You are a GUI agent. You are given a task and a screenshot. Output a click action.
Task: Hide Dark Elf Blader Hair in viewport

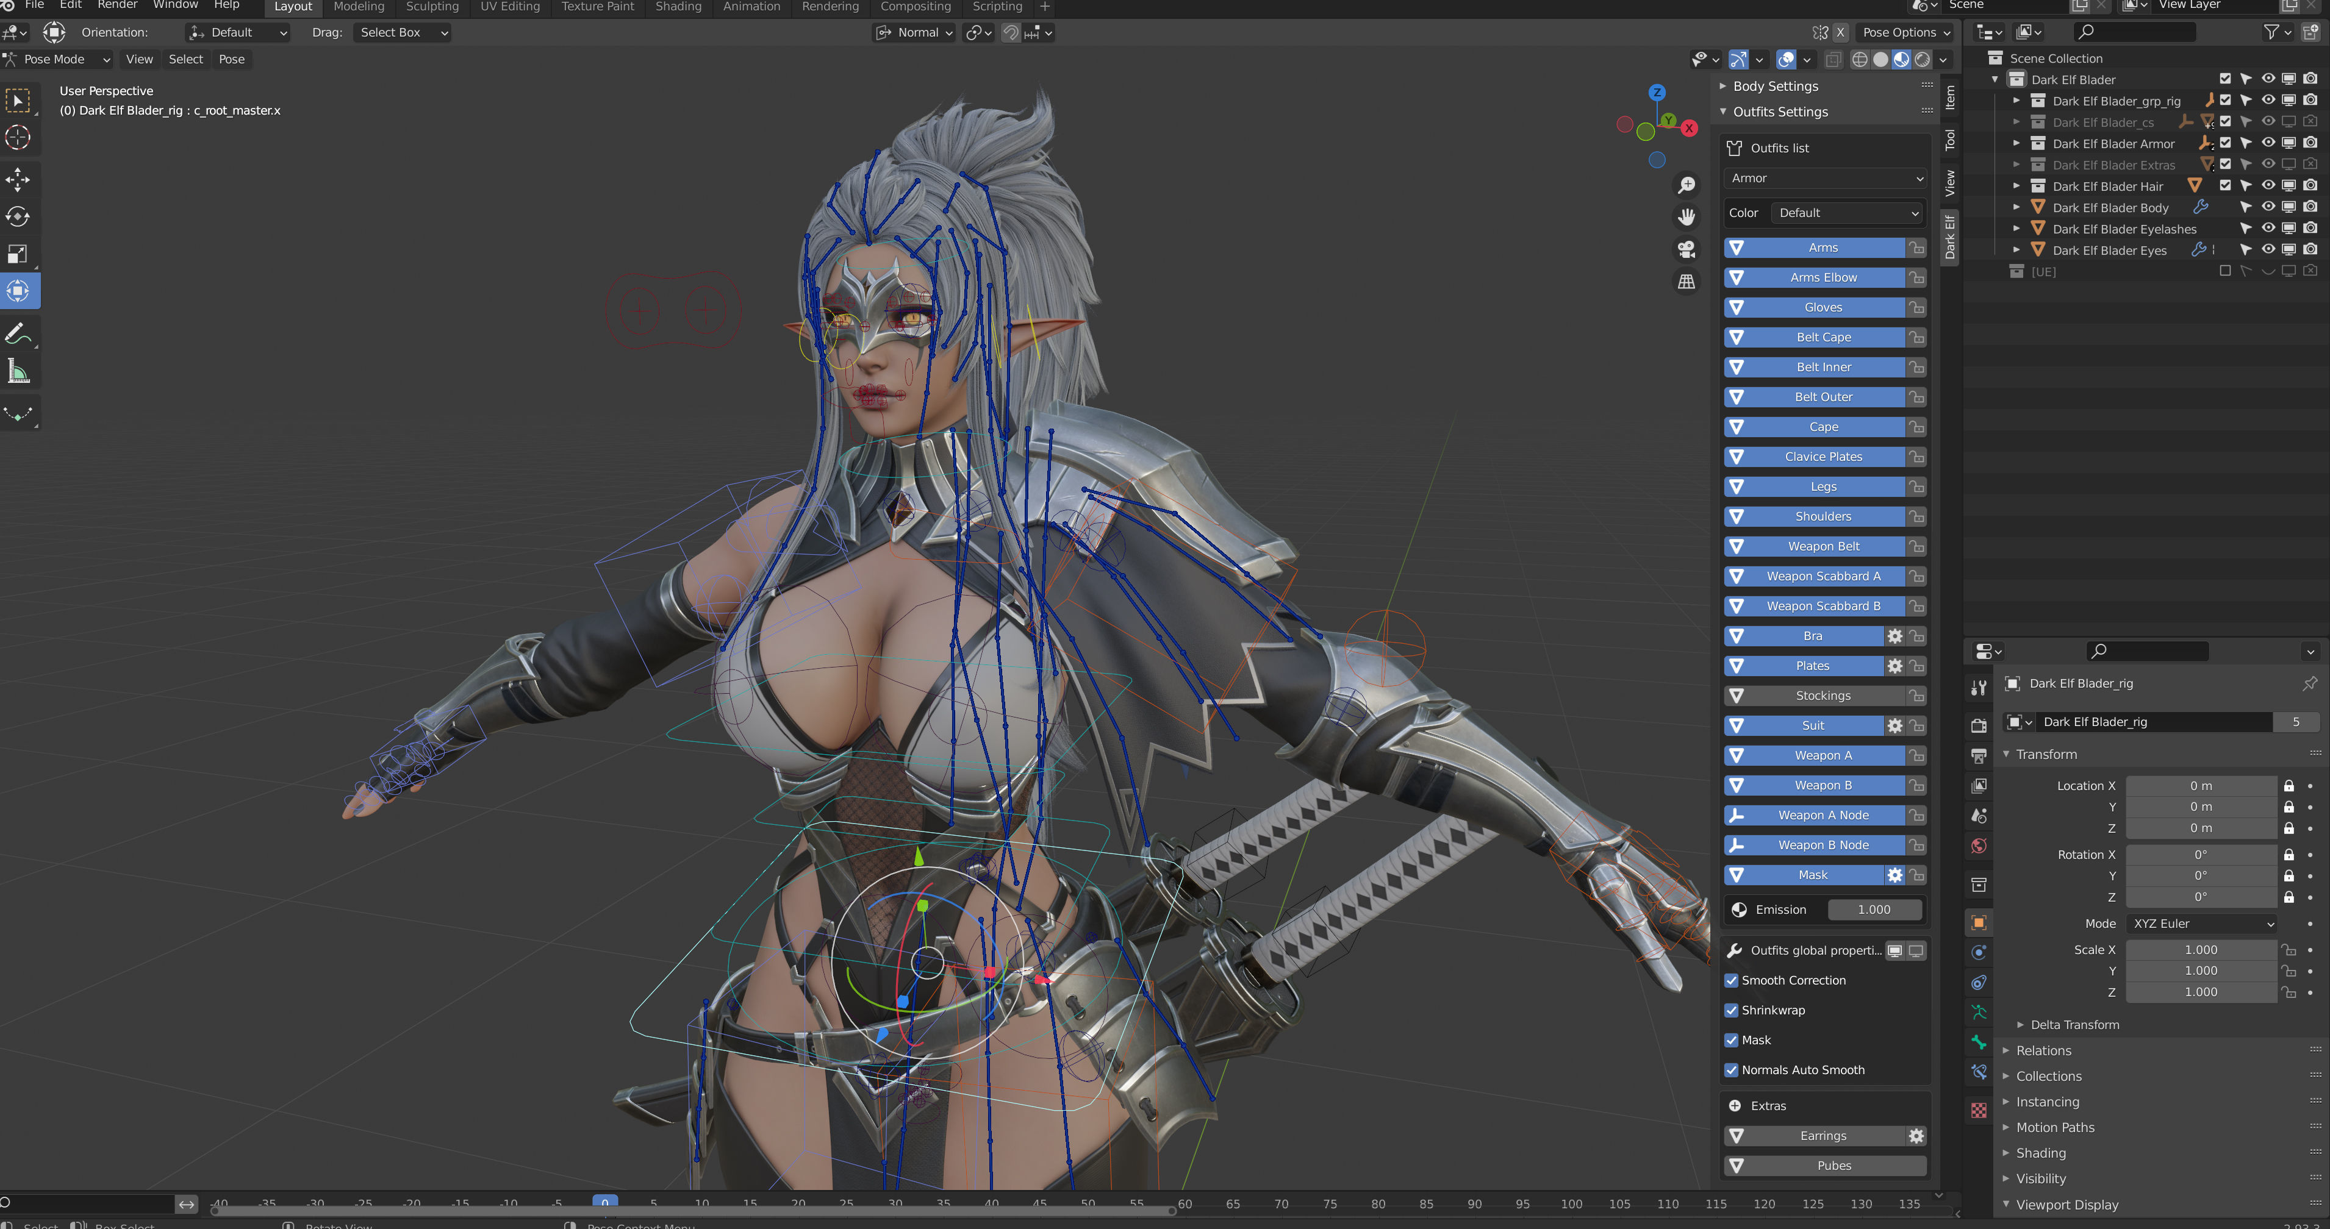[x=2268, y=185]
